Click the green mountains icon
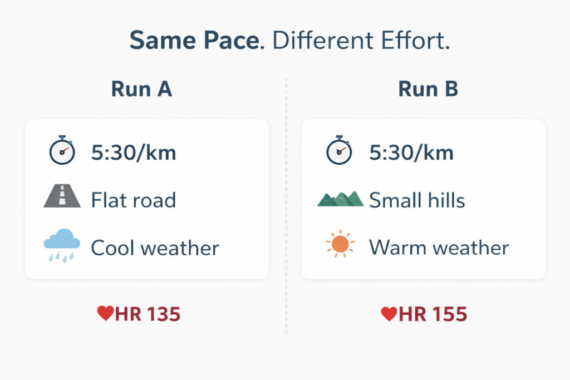Screen dimensions: 570x380 [340, 199]
